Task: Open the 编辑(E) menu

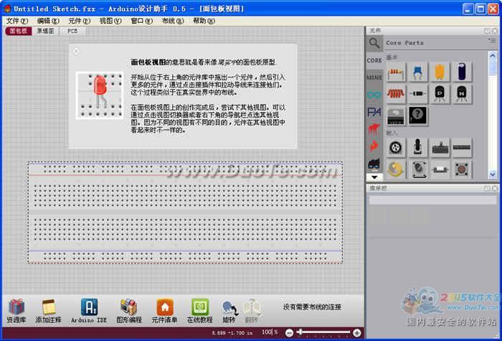Action: (x=48, y=21)
